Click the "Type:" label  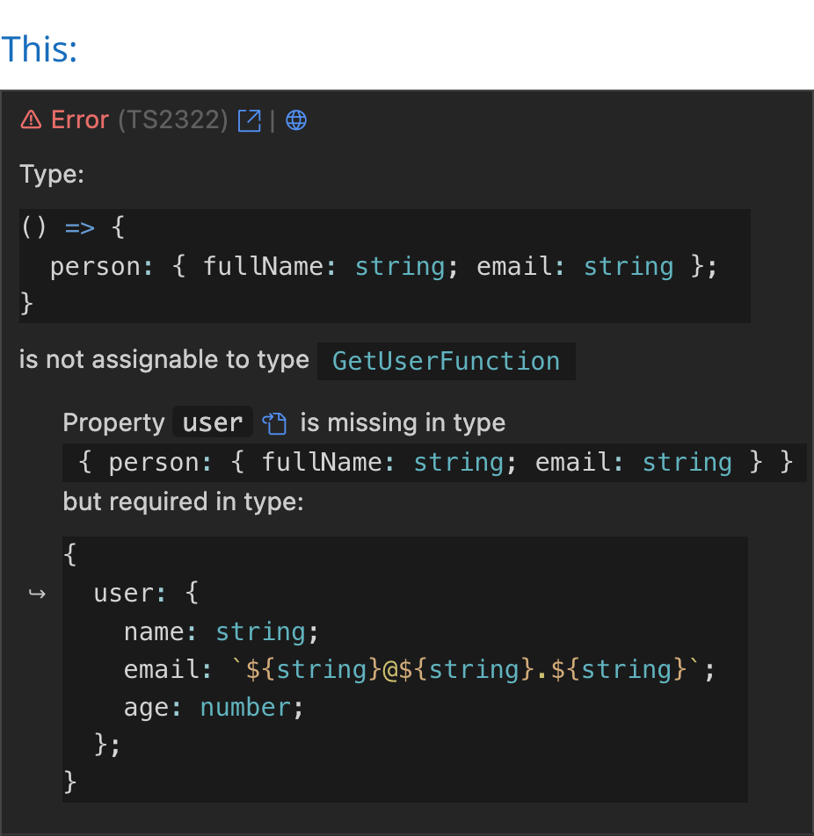tap(51, 175)
